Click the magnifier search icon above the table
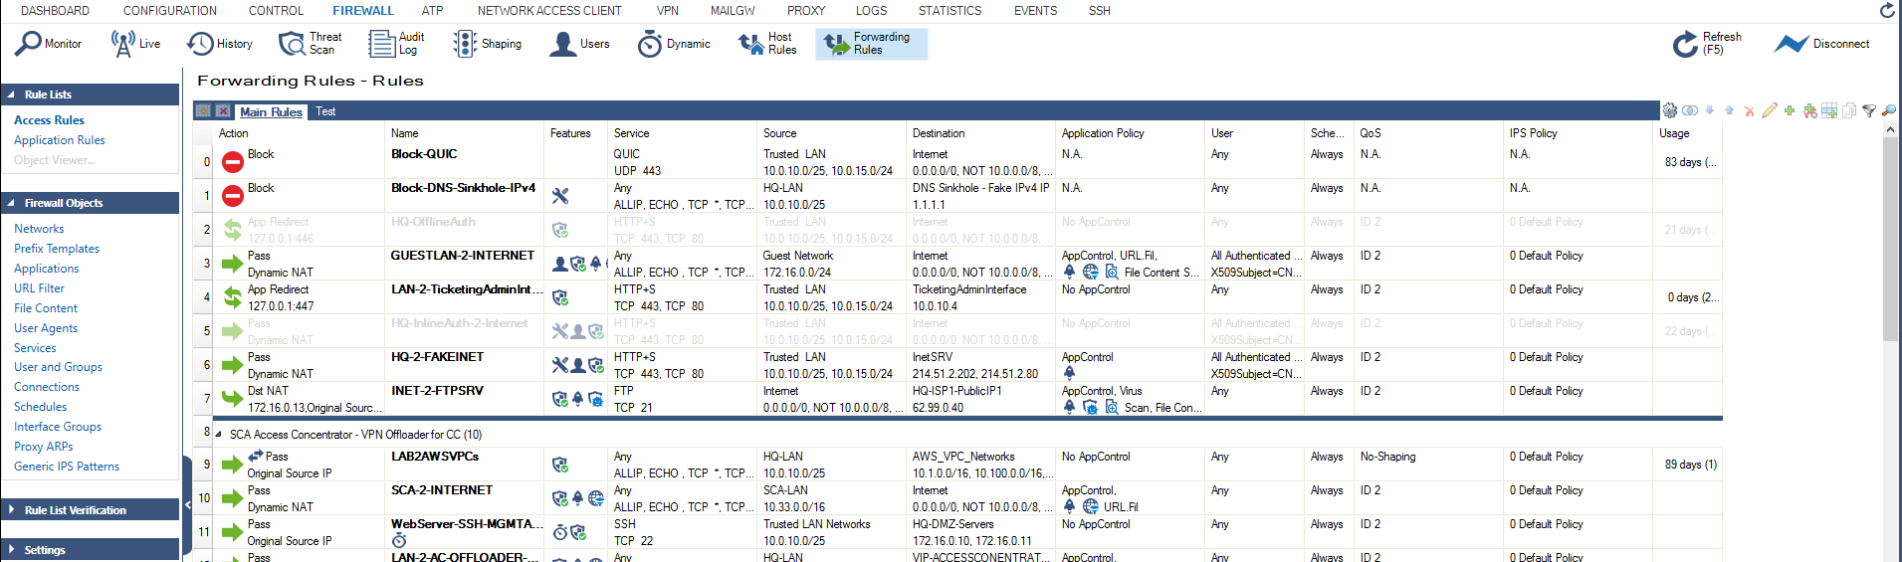The height and width of the screenshot is (562, 1902). point(1888,110)
